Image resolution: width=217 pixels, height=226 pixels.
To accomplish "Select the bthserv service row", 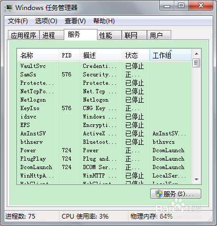I will [104, 142].
